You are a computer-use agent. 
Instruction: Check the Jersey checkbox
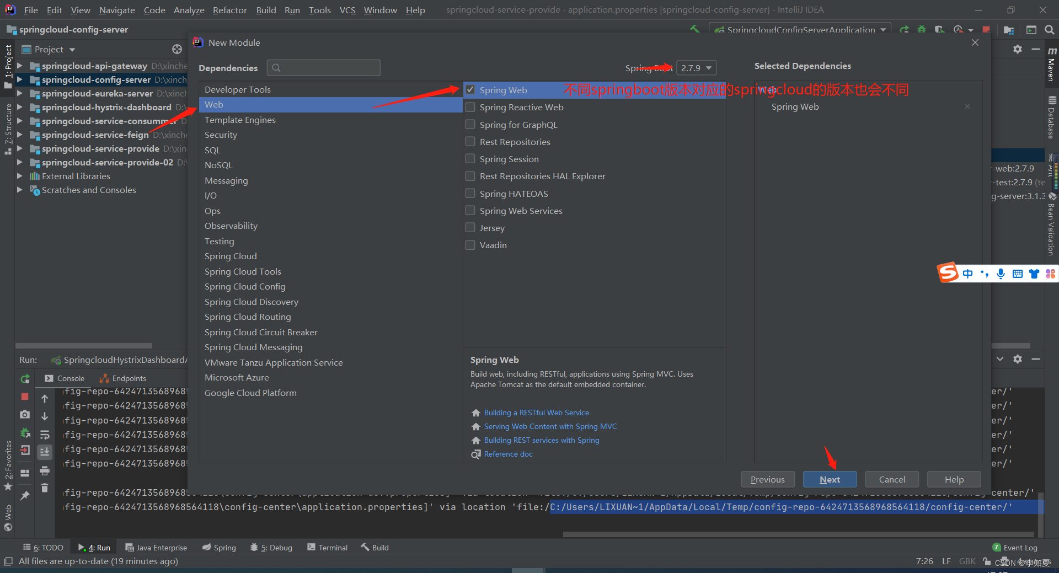click(470, 228)
